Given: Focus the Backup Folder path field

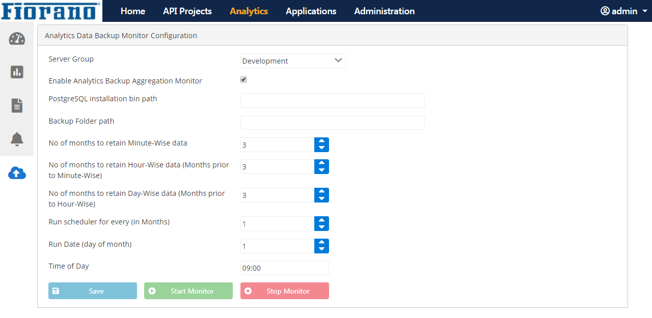Looking at the screenshot, I should click(x=333, y=123).
